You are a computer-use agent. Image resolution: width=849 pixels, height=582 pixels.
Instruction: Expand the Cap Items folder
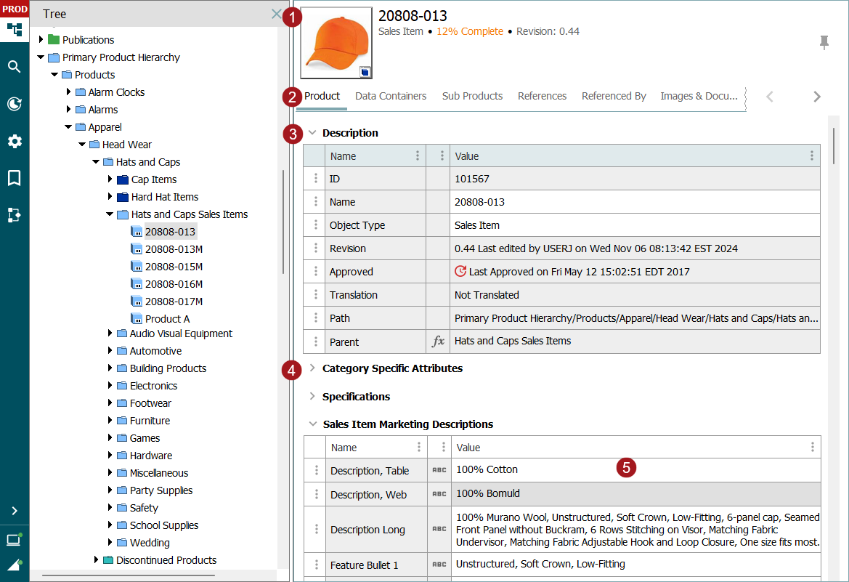pyautogui.click(x=110, y=179)
